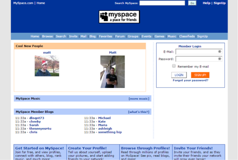Open the Help link at top right
This screenshot has height=160, width=238.
tap(206, 3)
